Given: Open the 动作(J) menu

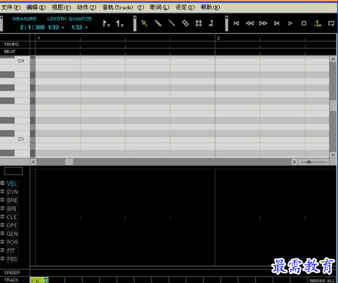Looking at the screenshot, I should [87, 8].
